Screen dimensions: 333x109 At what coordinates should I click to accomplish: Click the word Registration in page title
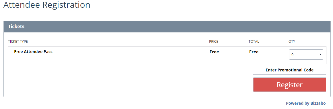click(x=66, y=5)
